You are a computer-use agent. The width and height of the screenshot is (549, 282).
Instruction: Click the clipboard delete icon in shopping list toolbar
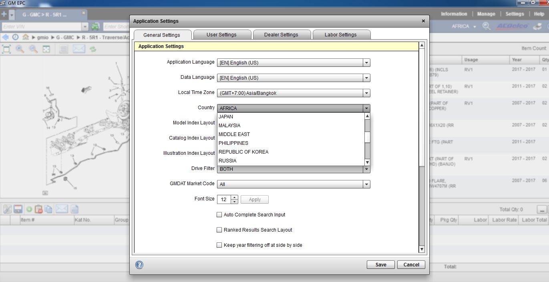click(38, 209)
